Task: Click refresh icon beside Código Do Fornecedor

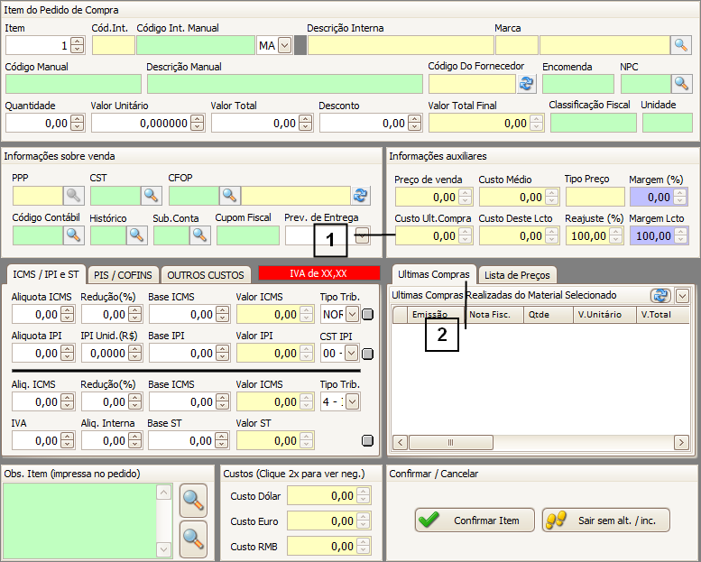Action: click(526, 84)
